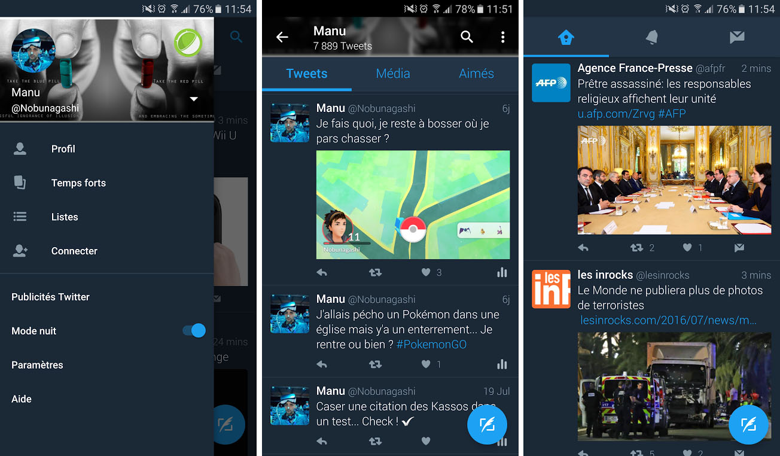Tap Manu's avatar in the drawer header
Screen dimensions: 780x456
(x=33, y=50)
